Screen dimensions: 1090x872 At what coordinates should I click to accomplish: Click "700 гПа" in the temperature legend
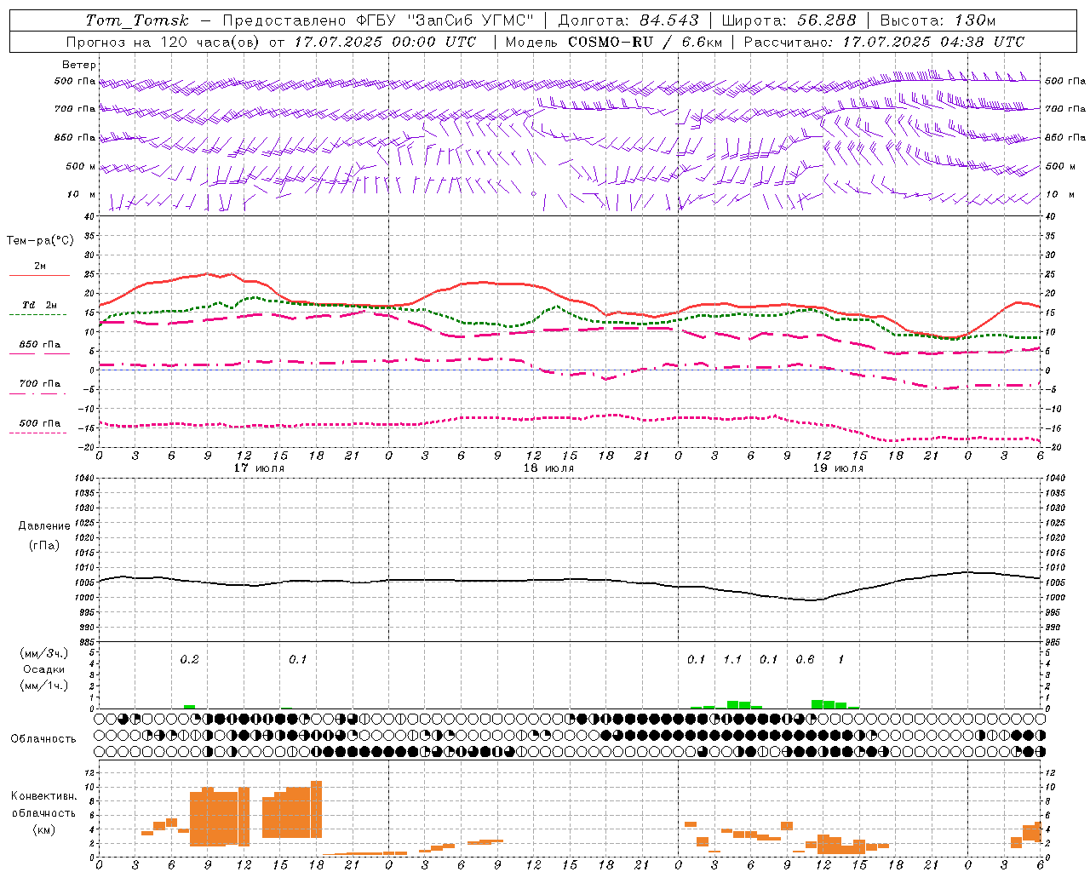pos(39,384)
